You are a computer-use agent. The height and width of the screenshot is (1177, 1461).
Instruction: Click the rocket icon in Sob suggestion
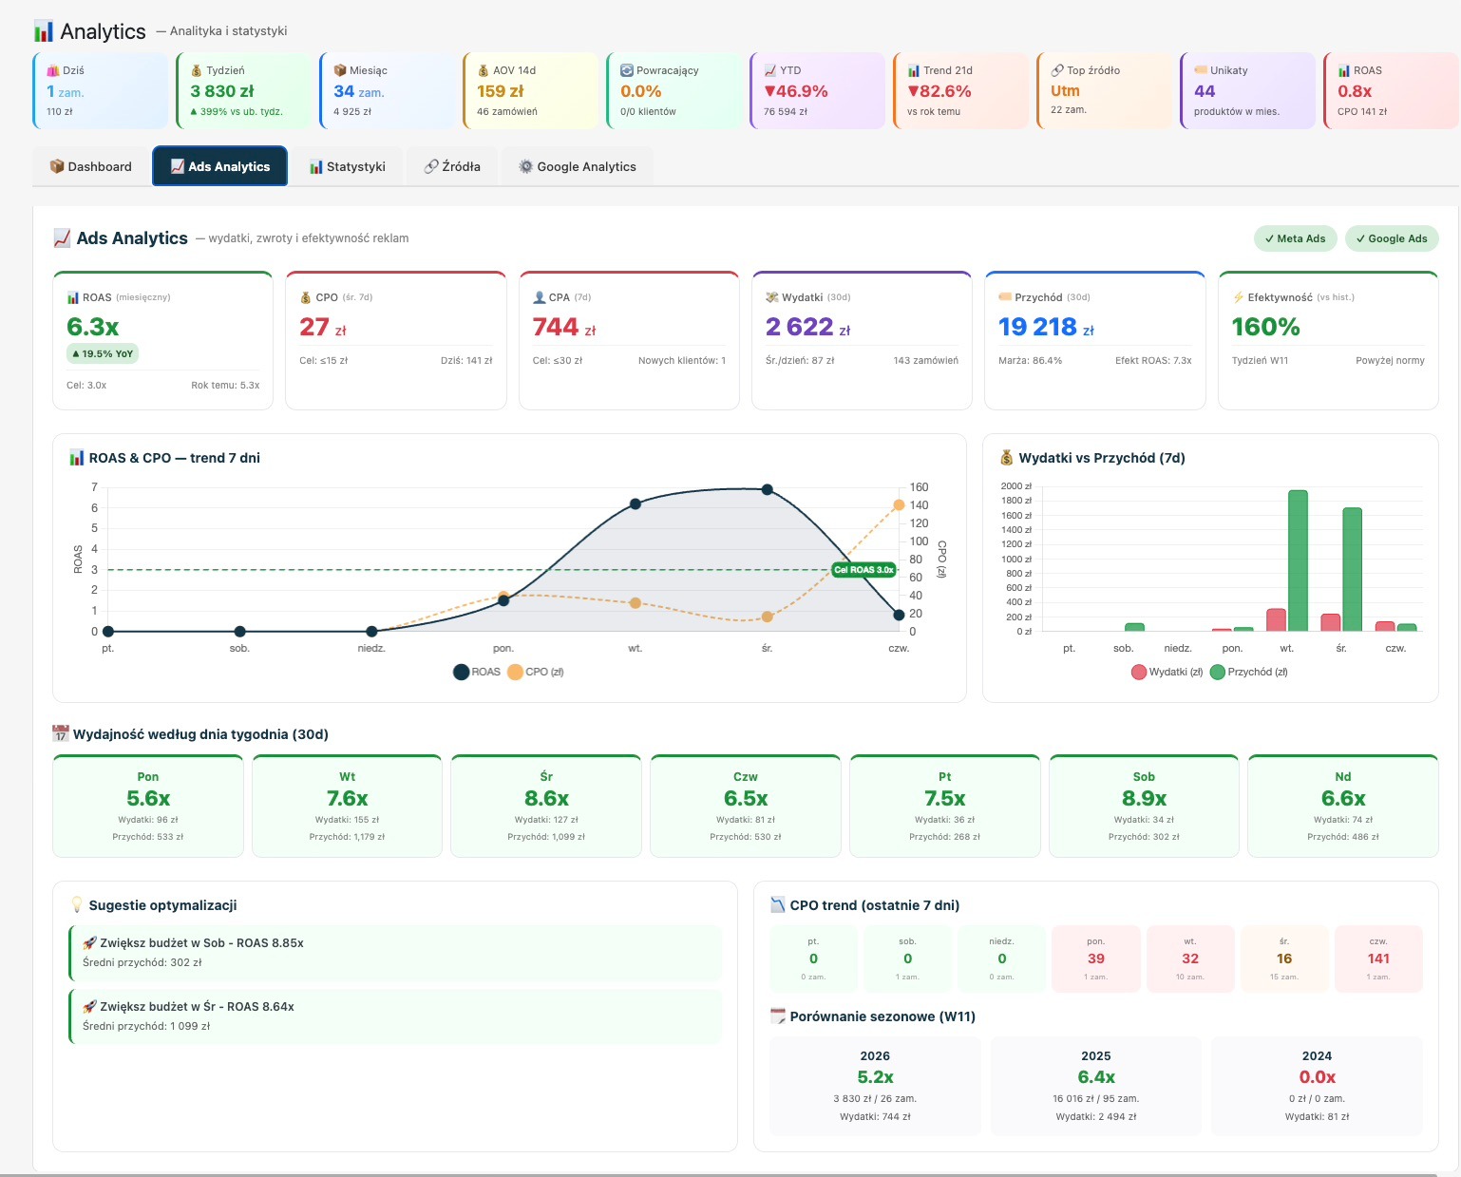(89, 943)
